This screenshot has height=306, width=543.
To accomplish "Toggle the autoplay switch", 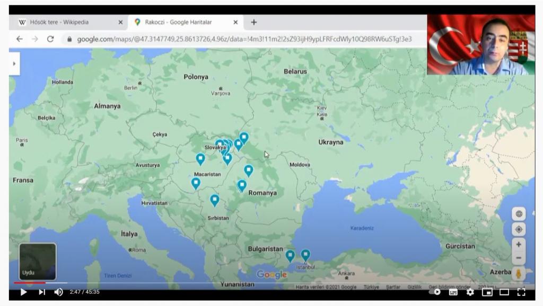I will pyautogui.click(x=435, y=292).
